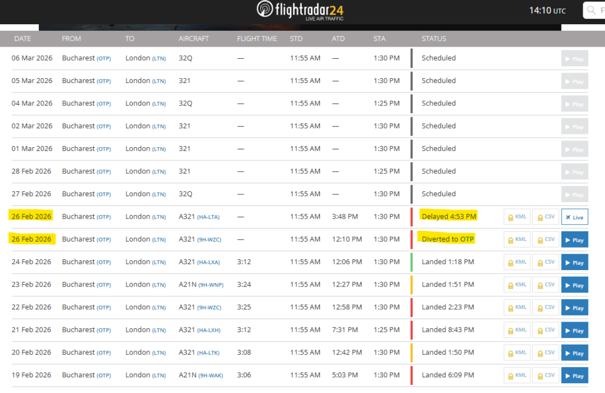Image resolution: width=605 pixels, height=393 pixels.
Task: Play the 22 Feb flight playback
Action: 574,308
